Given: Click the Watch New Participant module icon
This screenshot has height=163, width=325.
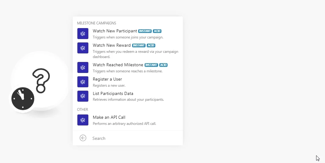Looking at the screenshot, I should pyautogui.click(x=83, y=34).
